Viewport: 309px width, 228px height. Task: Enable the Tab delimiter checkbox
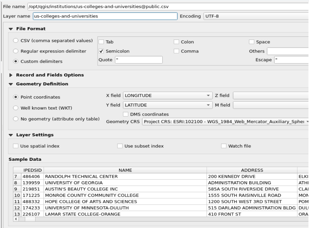click(x=101, y=42)
